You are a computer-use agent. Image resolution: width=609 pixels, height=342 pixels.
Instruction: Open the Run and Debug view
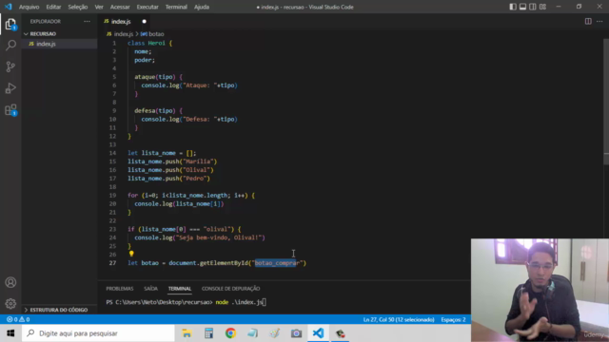pyautogui.click(x=10, y=88)
